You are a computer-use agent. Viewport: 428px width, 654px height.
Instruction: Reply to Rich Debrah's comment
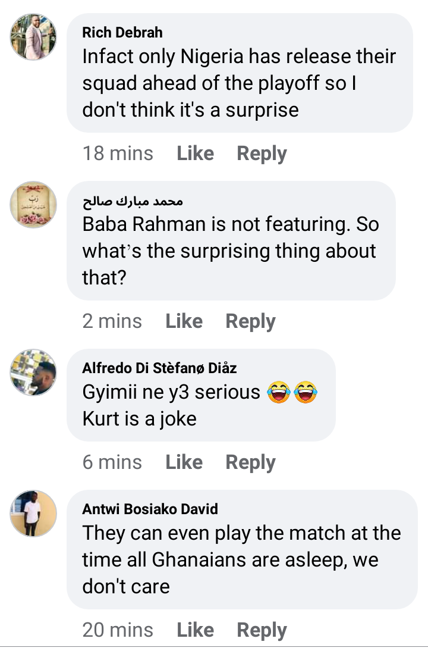coord(262,154)
